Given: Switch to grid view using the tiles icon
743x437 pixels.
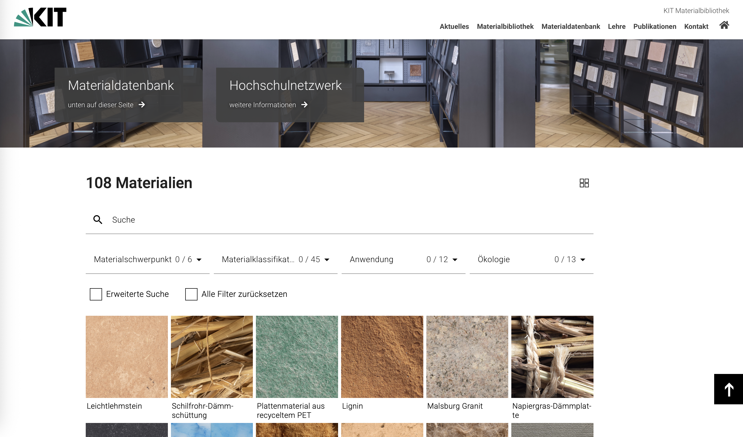Looking at the screenshot, I should coord(585,183).
